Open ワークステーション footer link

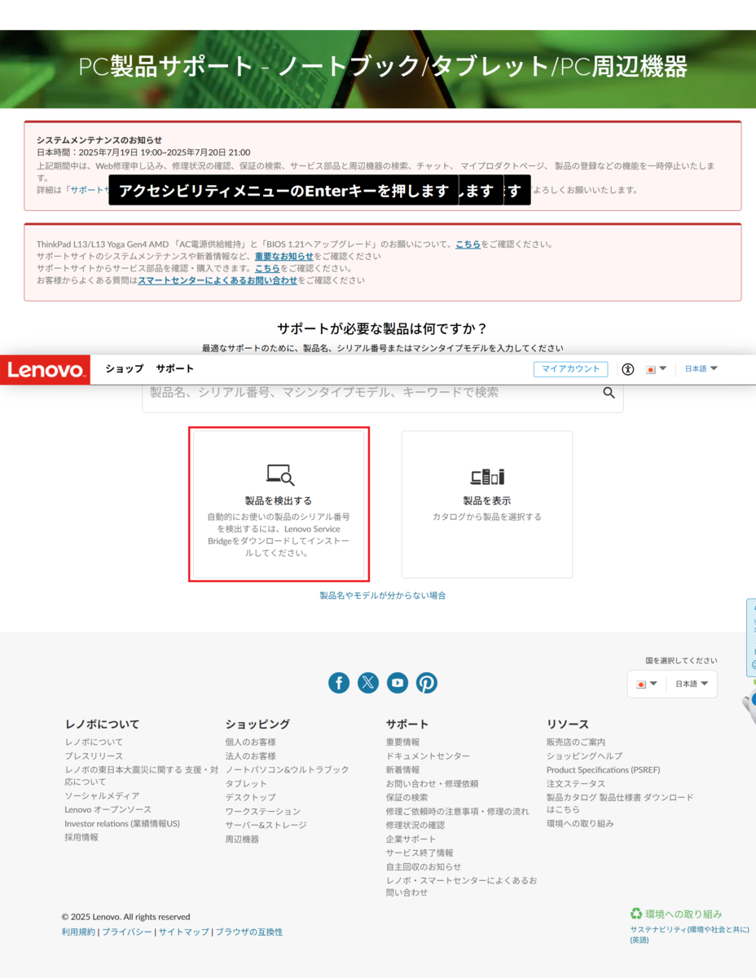point(263,812)
